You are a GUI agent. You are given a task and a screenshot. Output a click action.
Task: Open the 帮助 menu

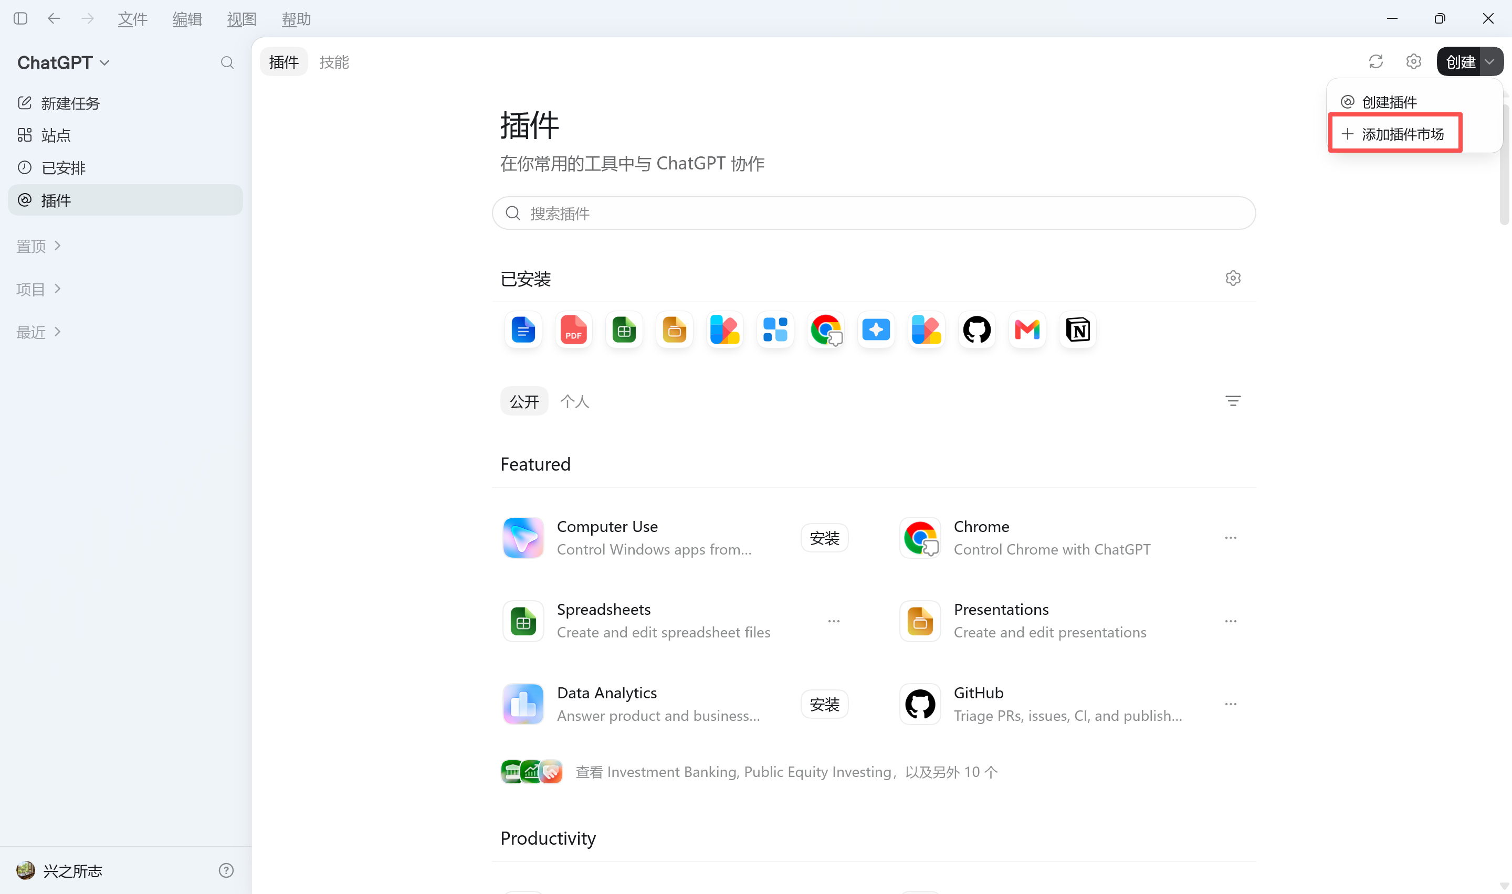pos(297,19)
